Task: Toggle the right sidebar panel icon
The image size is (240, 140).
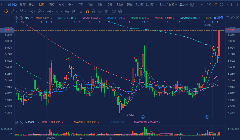Action: 236,5
